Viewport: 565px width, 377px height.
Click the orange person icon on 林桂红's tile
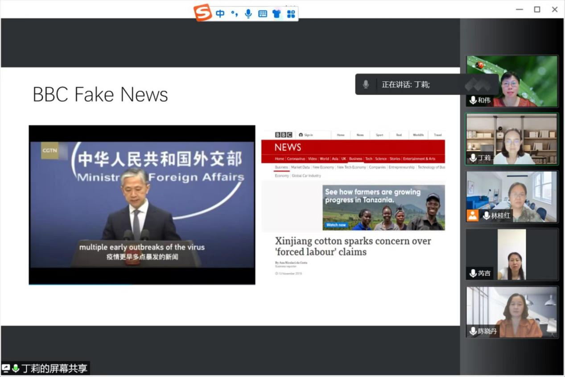(x=472, y=215)
